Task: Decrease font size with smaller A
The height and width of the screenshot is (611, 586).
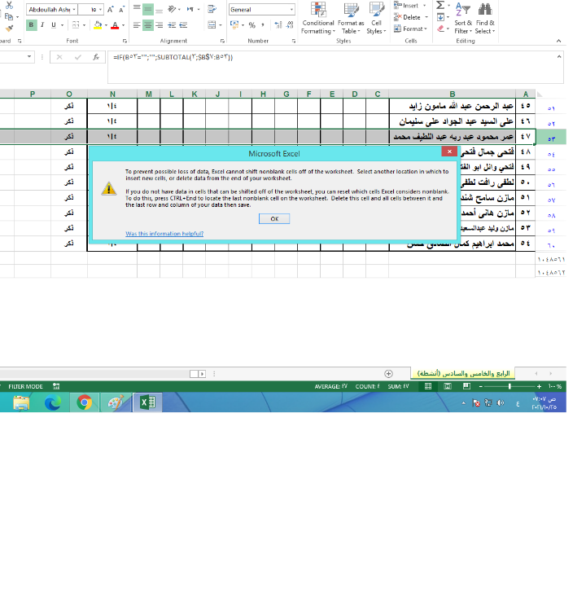Action: tap(121, 9)
